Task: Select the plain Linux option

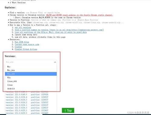Action: tap(31, 85)
